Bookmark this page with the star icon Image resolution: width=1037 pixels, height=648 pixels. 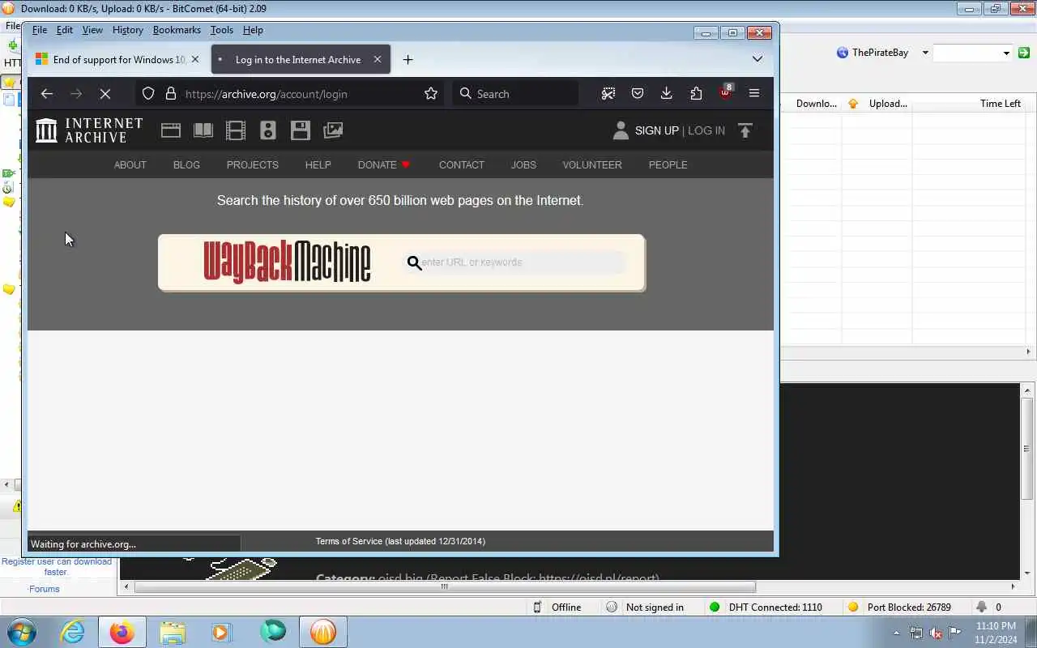click(x=431, y=94)
